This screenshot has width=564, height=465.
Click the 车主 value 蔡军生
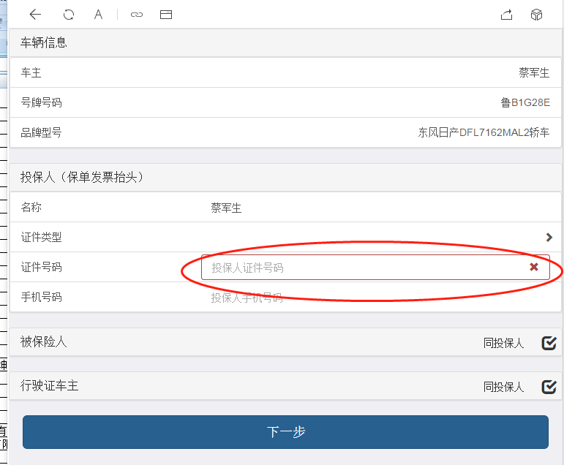(x=534, y=72)
